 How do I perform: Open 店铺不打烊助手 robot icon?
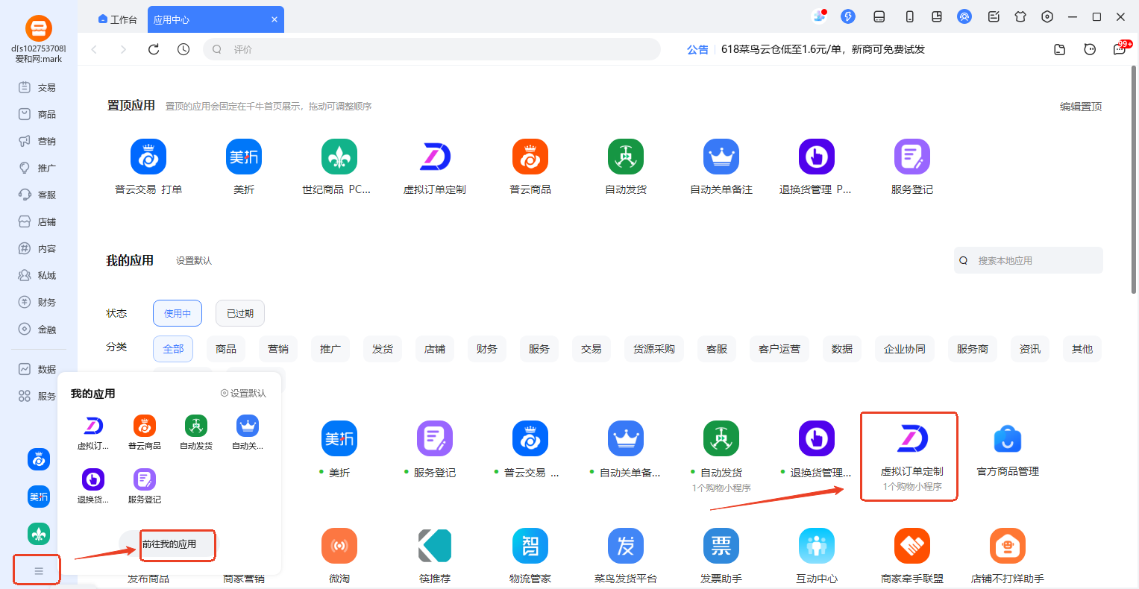(x=1008, y=547)
